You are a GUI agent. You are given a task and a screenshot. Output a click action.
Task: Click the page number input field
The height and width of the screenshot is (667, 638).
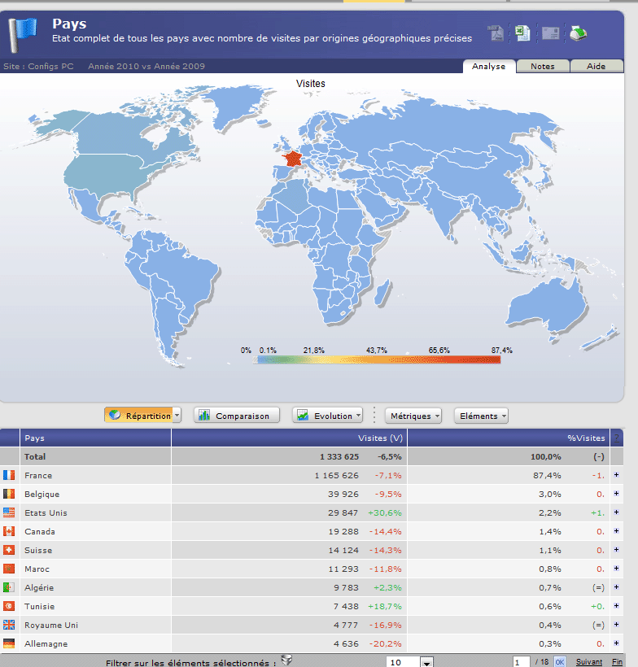pos(521,662)
